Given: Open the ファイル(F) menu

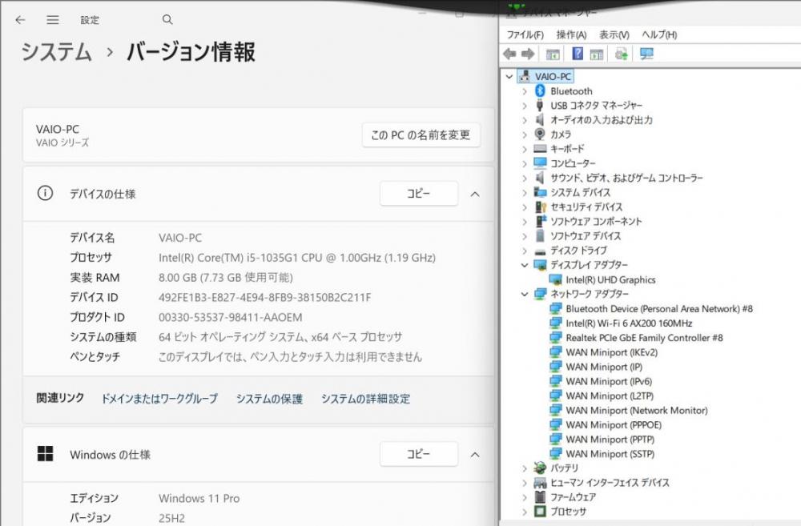Looking at the screenshot, I should point(525,34).
